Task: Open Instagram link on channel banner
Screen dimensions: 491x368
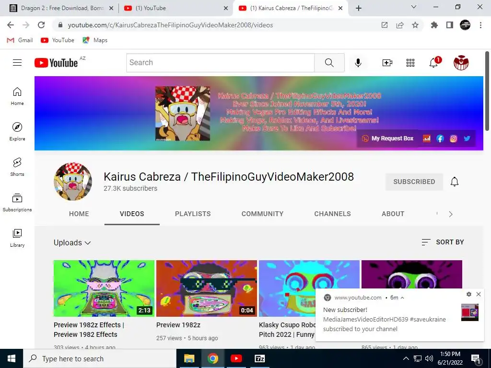Action: [454, 138]
